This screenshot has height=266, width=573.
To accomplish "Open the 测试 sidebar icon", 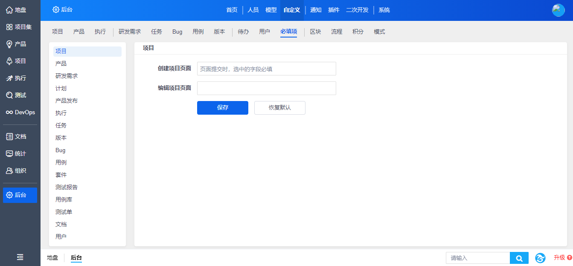I will pos(9,95).
